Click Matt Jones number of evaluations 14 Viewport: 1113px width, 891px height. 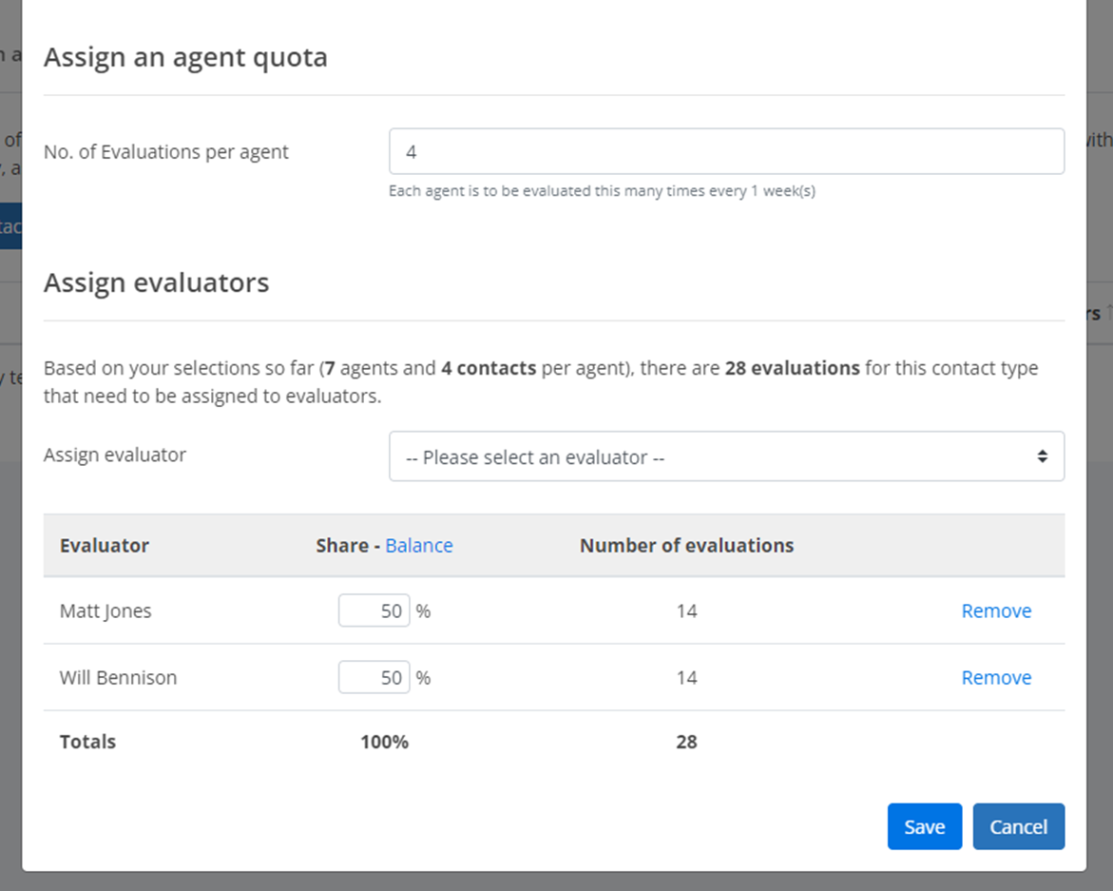[686, 610]
